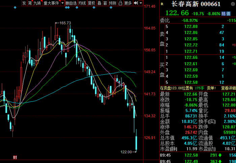Click the 涨停 limit-up price 146.75
Screen dimensions: 236x163
(x=190, y=127)
